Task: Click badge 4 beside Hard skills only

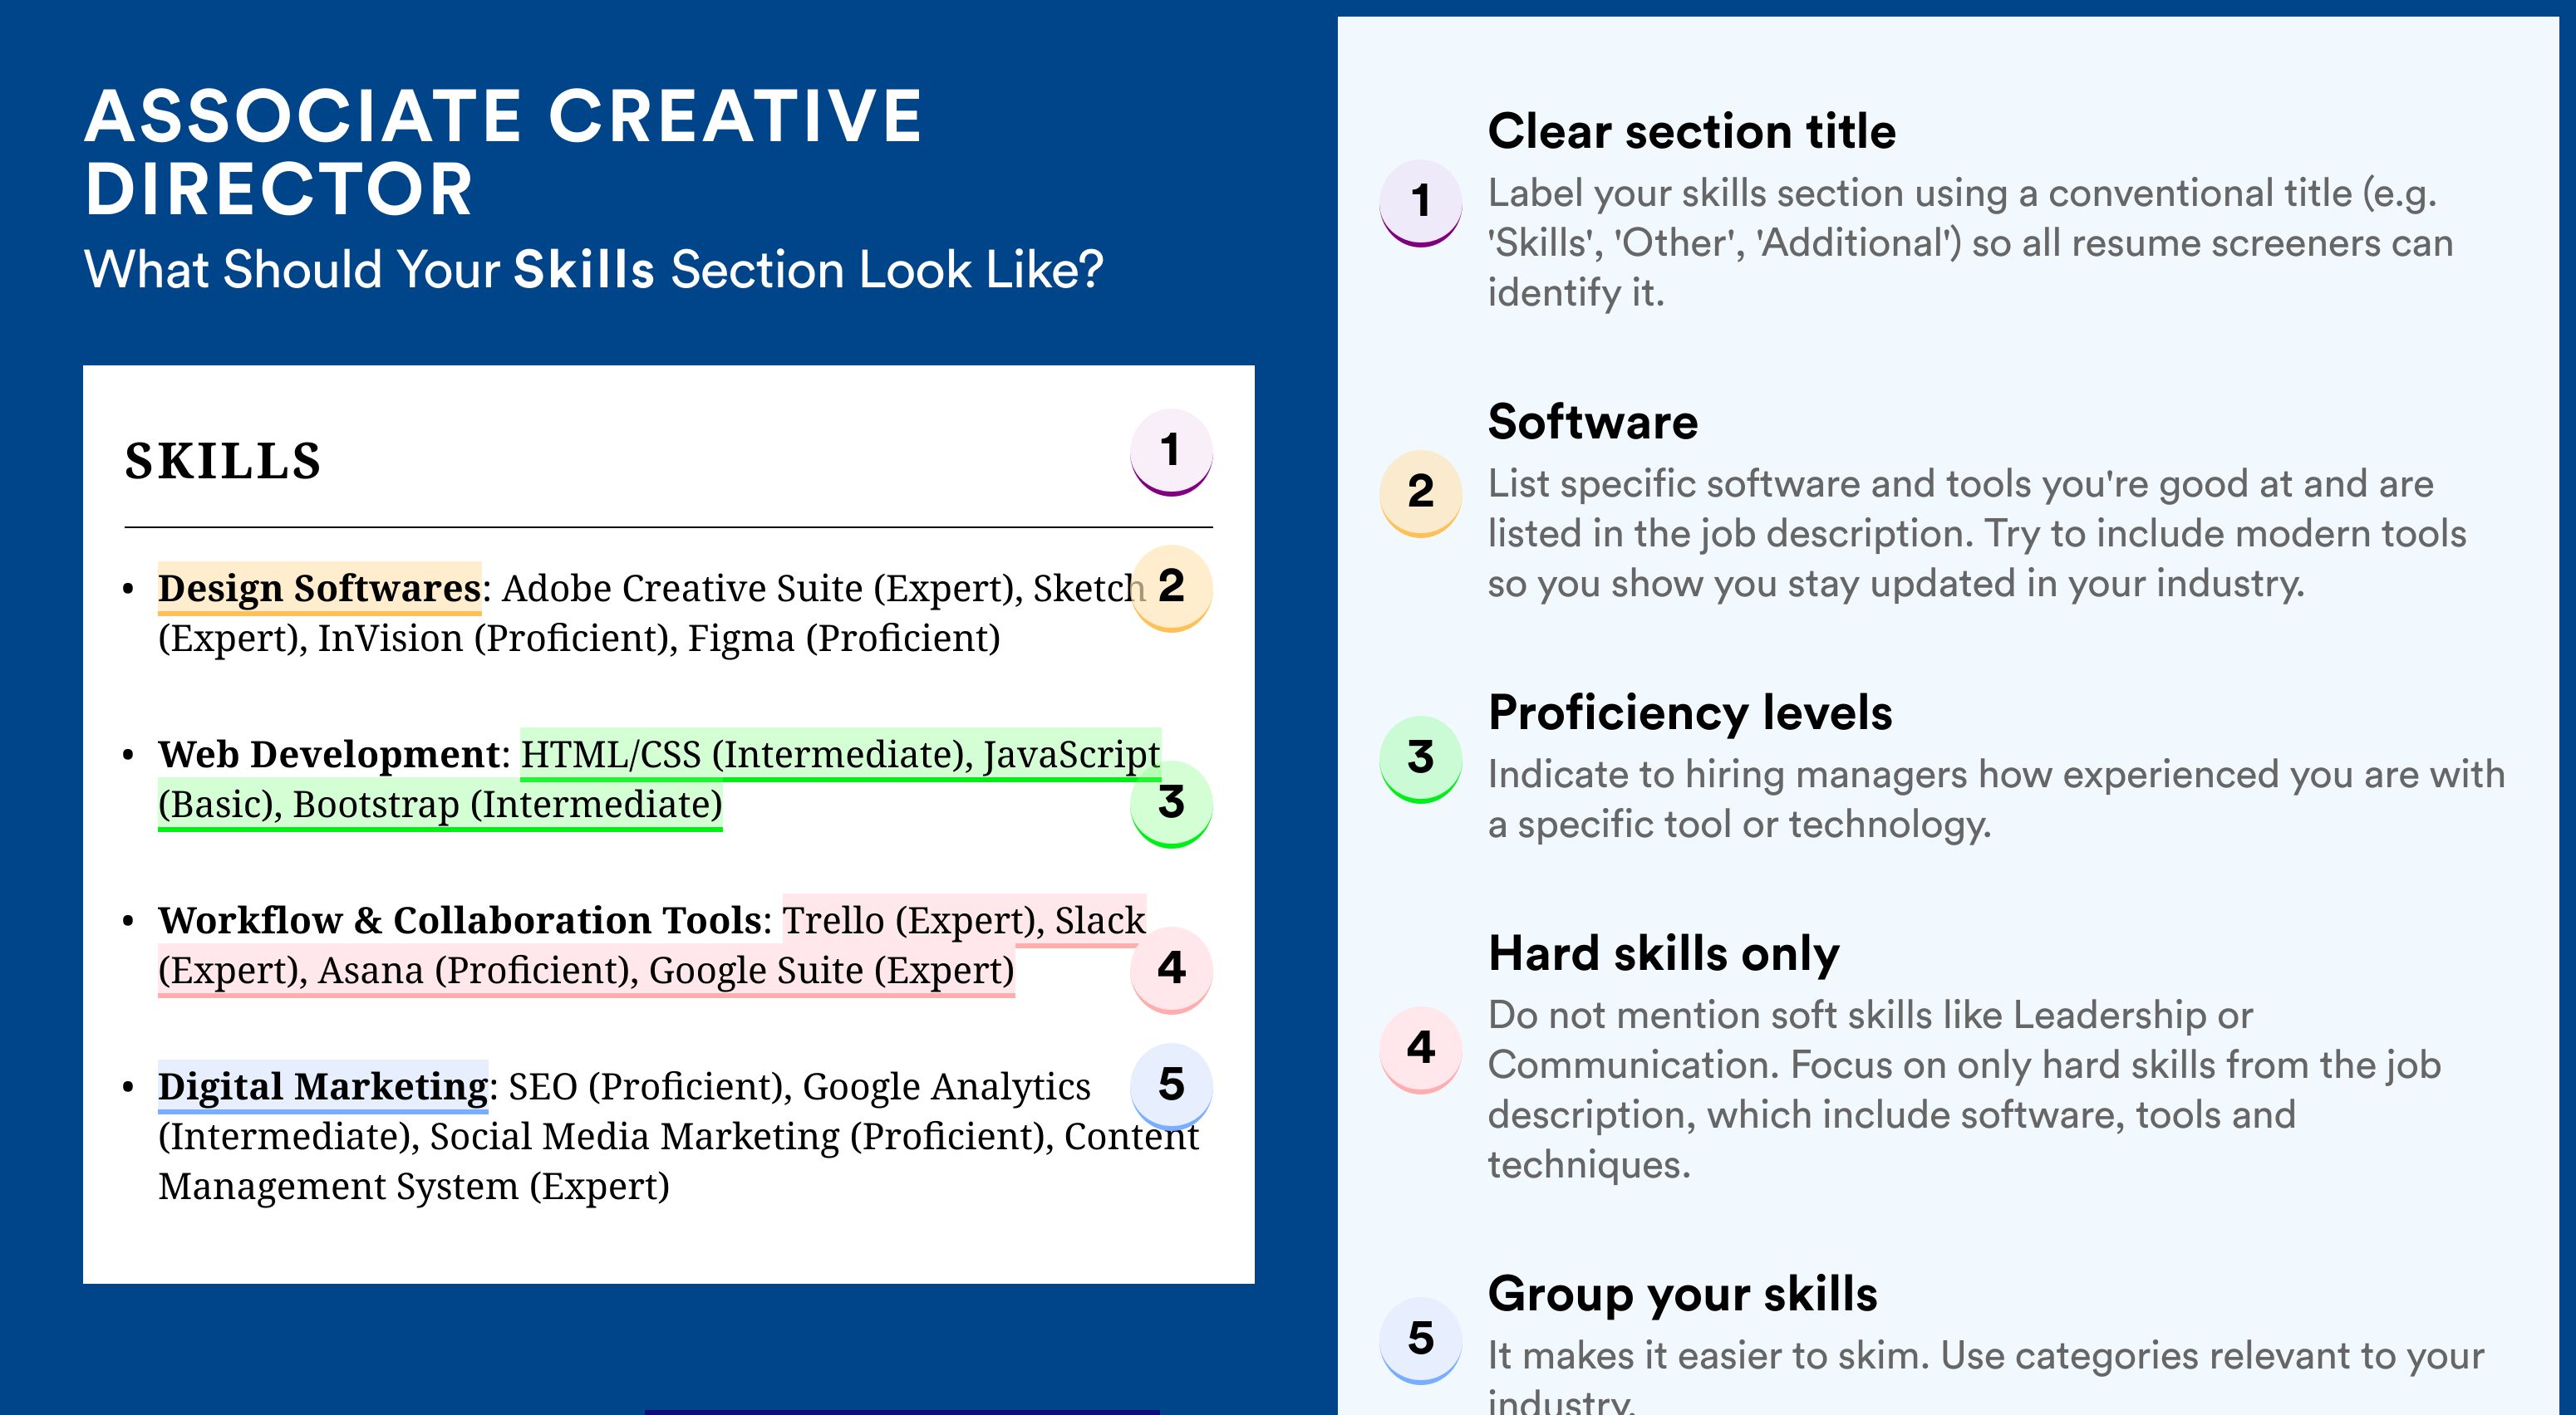Action: coord(1421,1050)
